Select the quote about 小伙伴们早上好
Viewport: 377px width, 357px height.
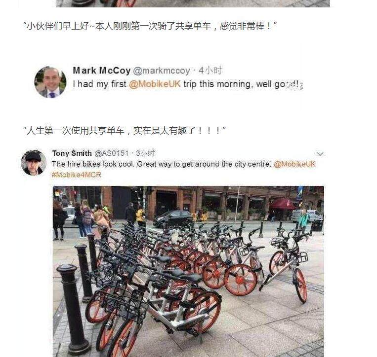point(150,26)
